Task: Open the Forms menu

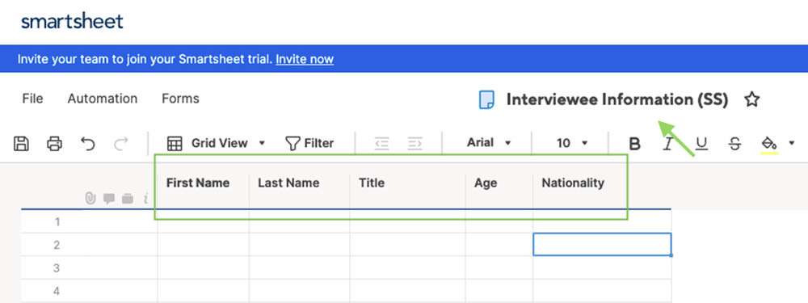Action: 180,99
